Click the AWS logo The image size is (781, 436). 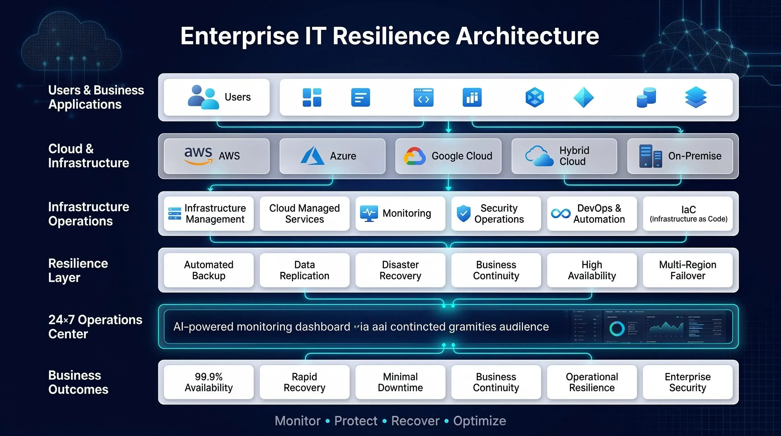click(198, 156)
